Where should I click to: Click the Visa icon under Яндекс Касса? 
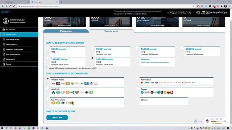point(53,83)
